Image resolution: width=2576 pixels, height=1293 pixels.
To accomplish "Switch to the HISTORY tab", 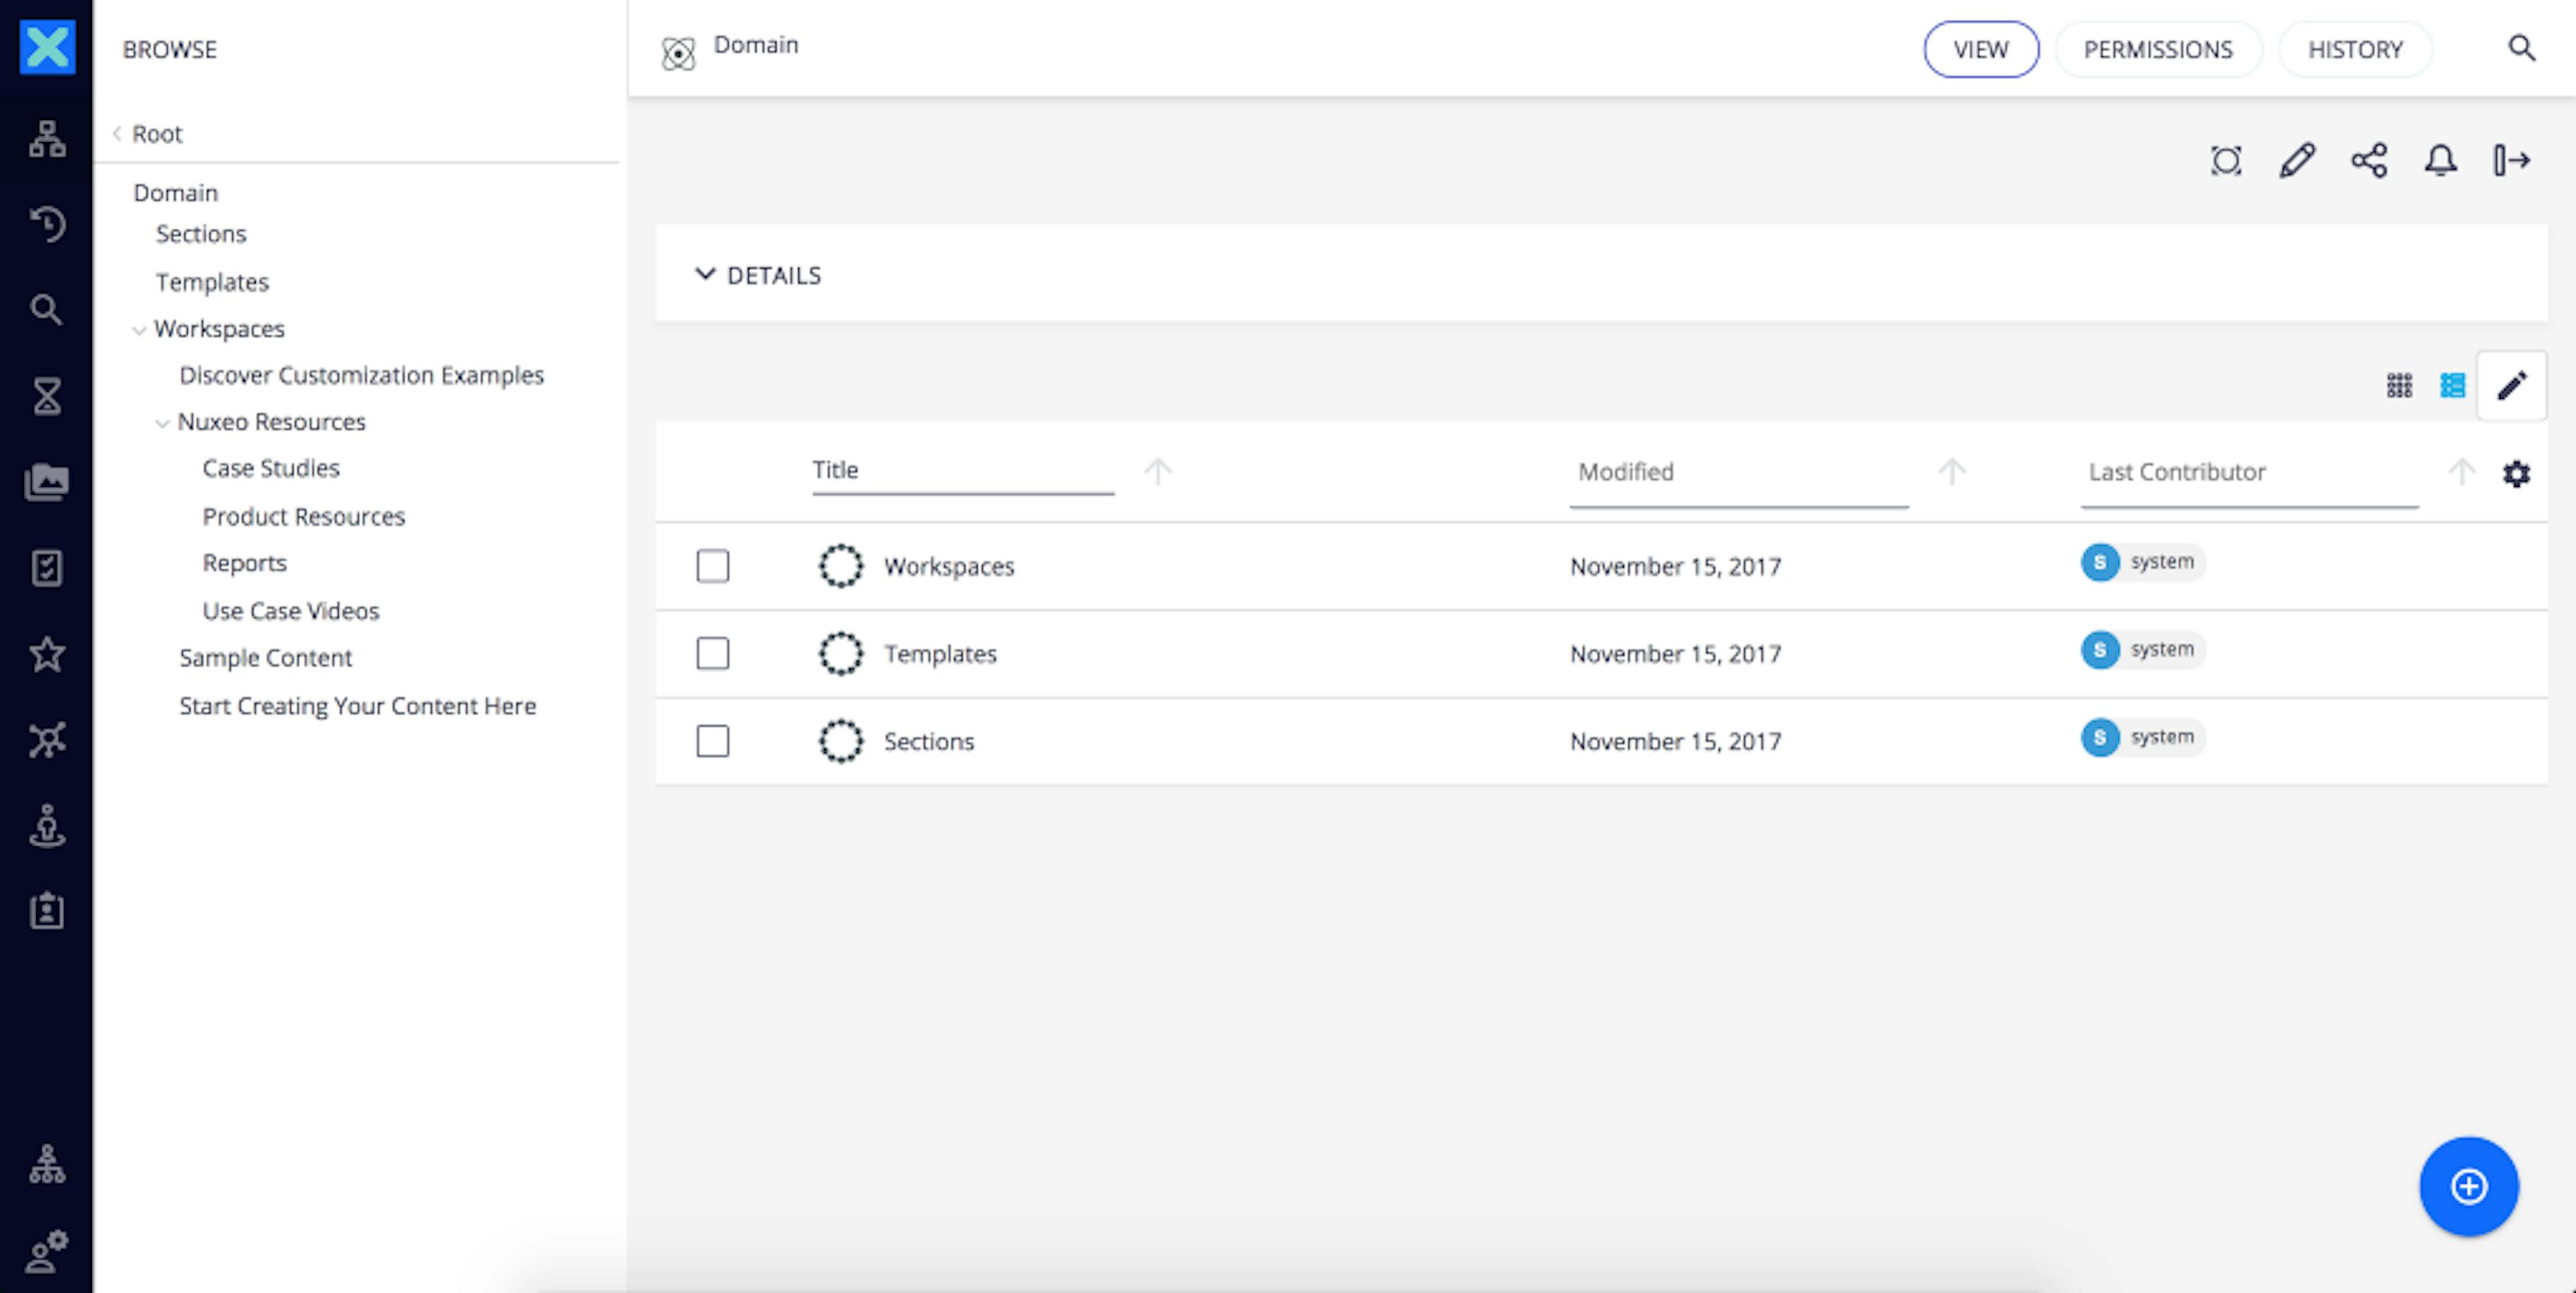I will click(2355, 49).
